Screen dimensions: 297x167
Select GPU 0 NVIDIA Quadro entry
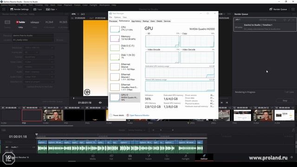124,97
